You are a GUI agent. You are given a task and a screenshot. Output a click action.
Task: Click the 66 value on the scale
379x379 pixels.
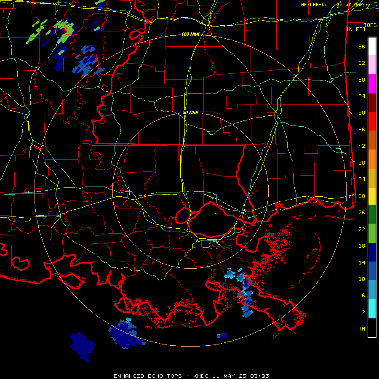tap(362, 47)
